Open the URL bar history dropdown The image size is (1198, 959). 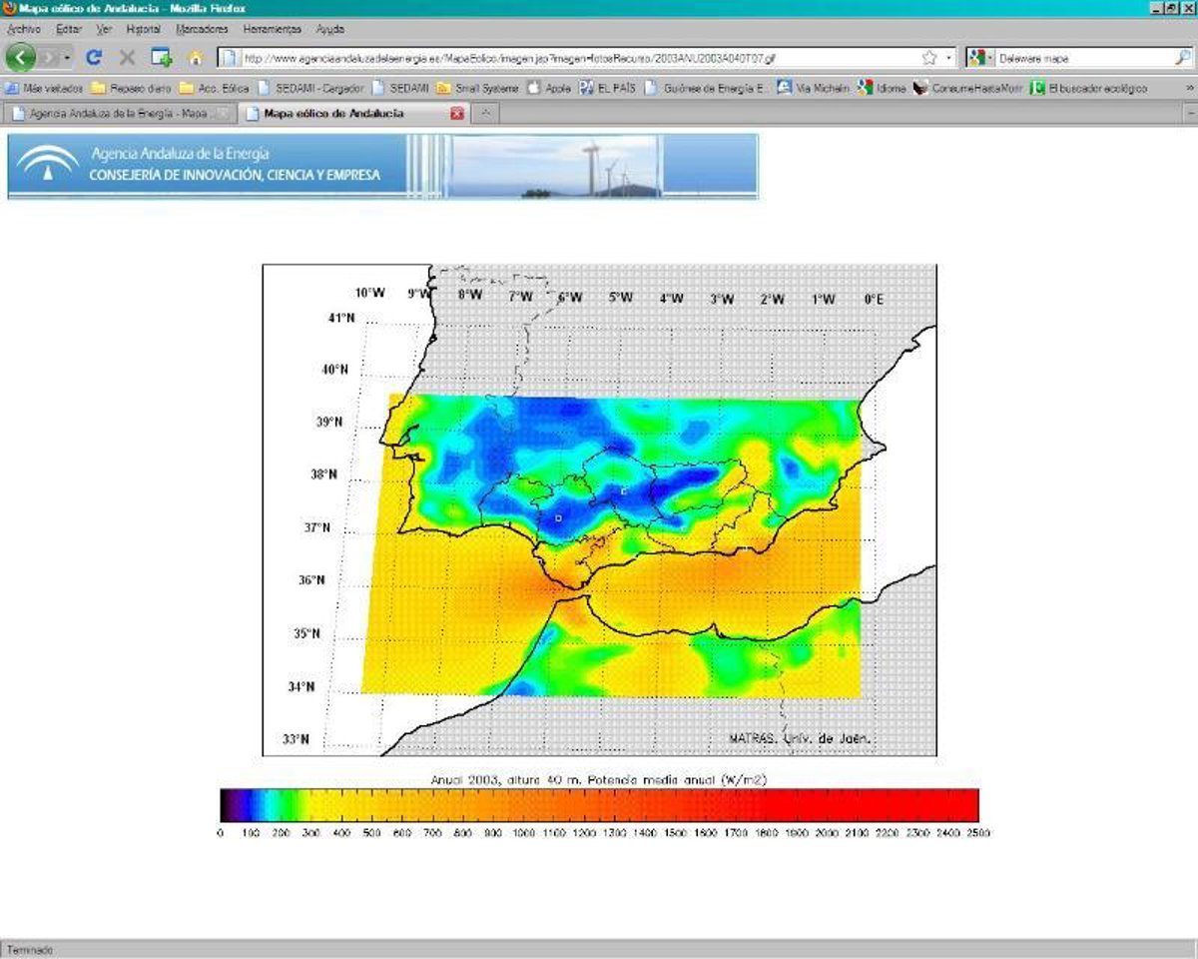[x=948, y=58]
